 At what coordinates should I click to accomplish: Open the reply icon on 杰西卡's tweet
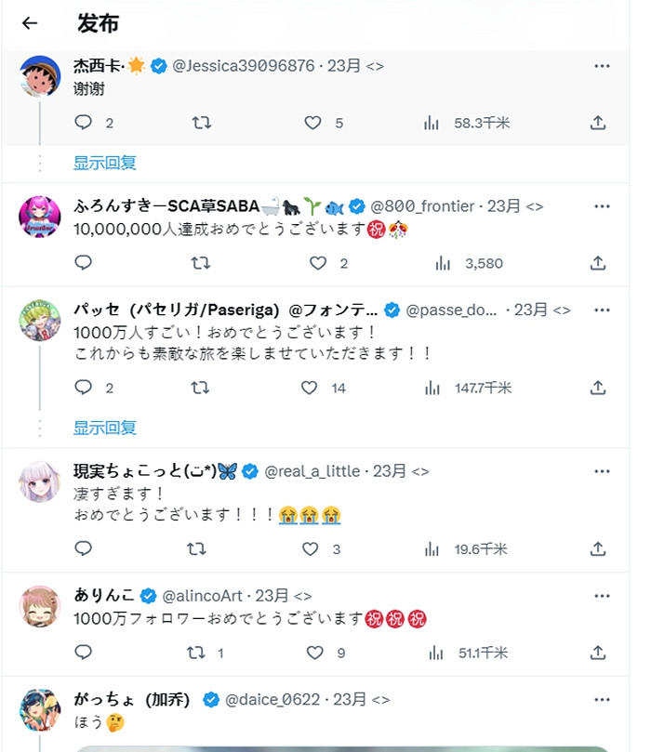tap(82, 122)
